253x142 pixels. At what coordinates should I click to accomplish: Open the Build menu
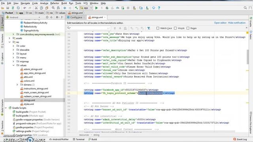pyautogui.click(x=64, y=3)
